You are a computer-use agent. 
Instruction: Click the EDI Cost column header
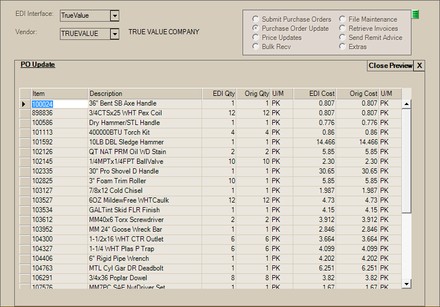pos(315,94)
